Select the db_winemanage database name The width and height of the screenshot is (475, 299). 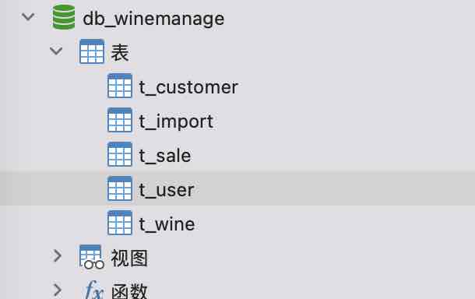pyautogui.click(x=153, y=19)
